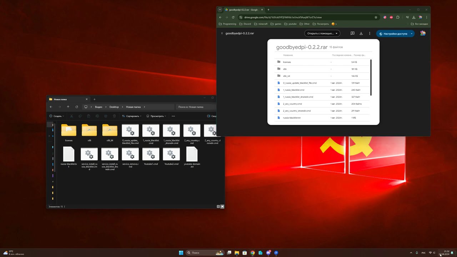The height and width of the screenshot is (257, 457).
Task: Show hidden system tray icons
Action: click(x=411, y=253)
